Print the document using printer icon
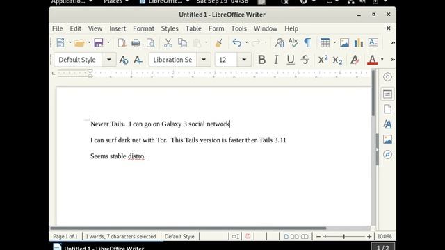Image resolution: width=445 pixels, height=250 pixels. (x=136, y=43)
